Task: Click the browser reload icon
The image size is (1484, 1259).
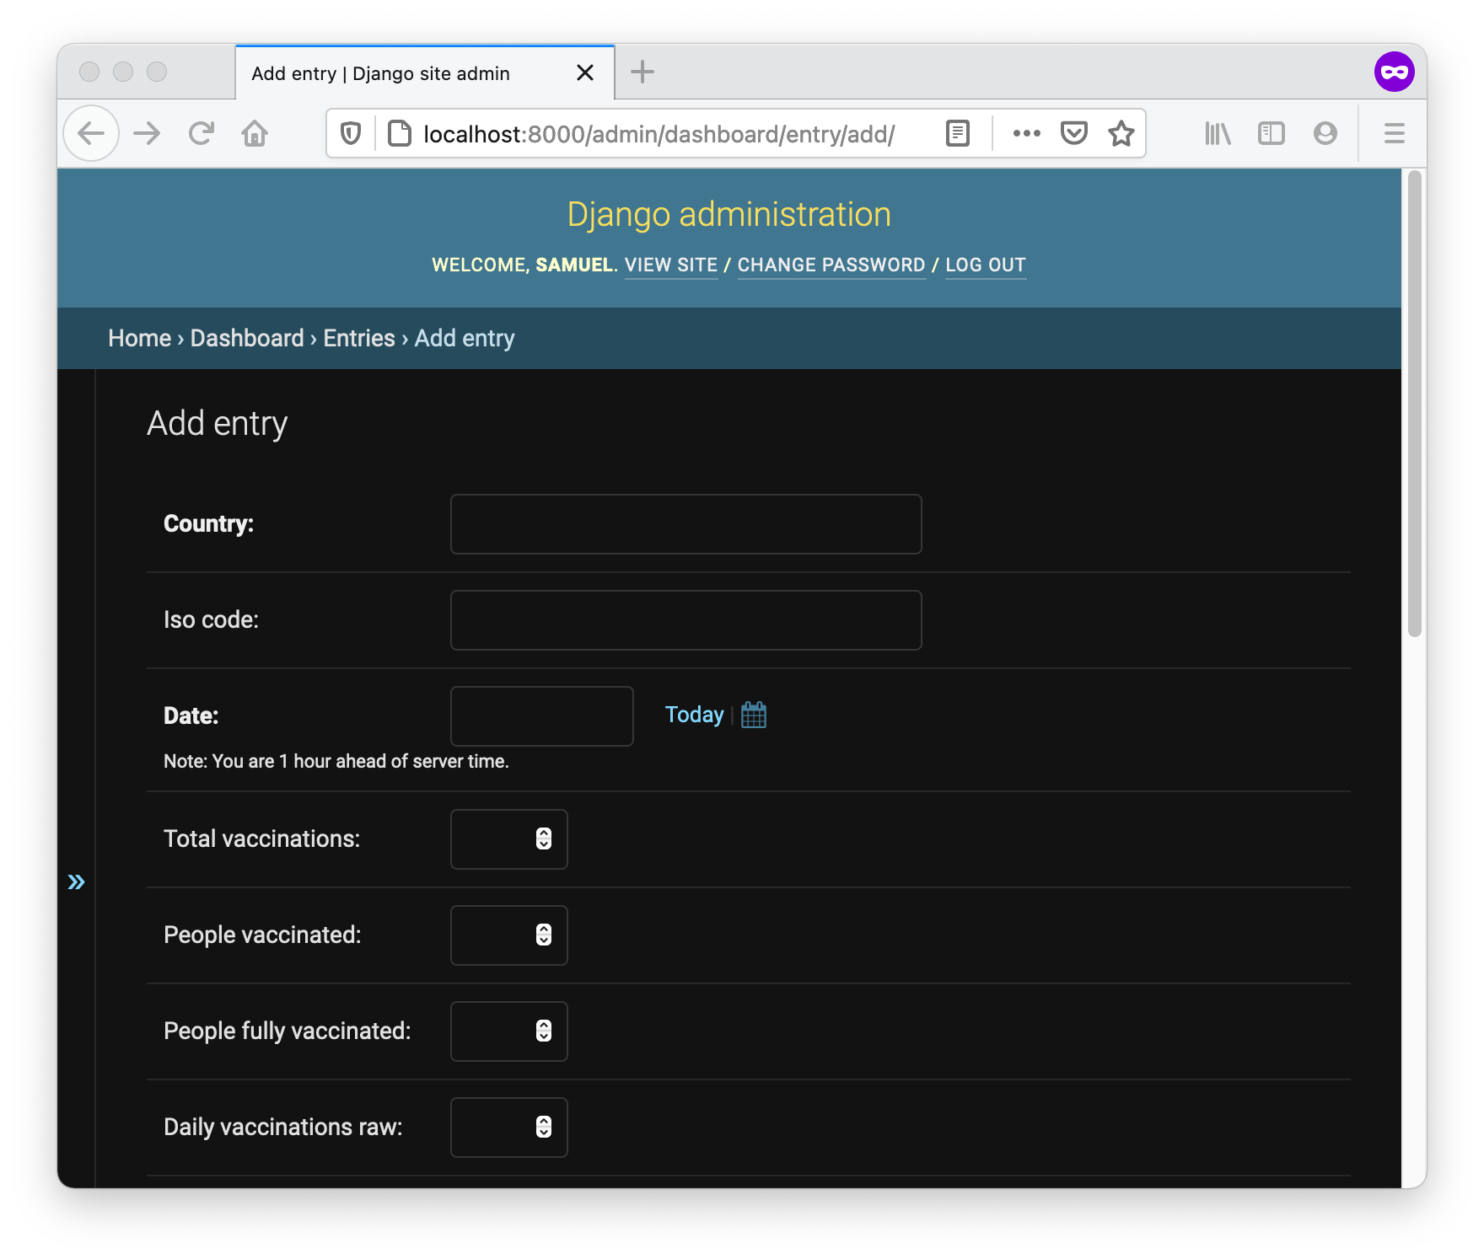Action: [x=202, y=133]
